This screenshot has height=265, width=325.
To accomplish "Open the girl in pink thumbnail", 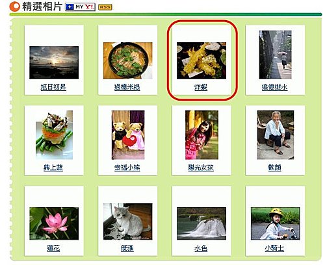I will pyautogui.click(x=201, y=135).
